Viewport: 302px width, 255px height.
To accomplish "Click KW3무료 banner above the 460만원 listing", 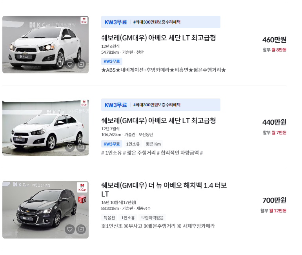I will click(161, 22).
